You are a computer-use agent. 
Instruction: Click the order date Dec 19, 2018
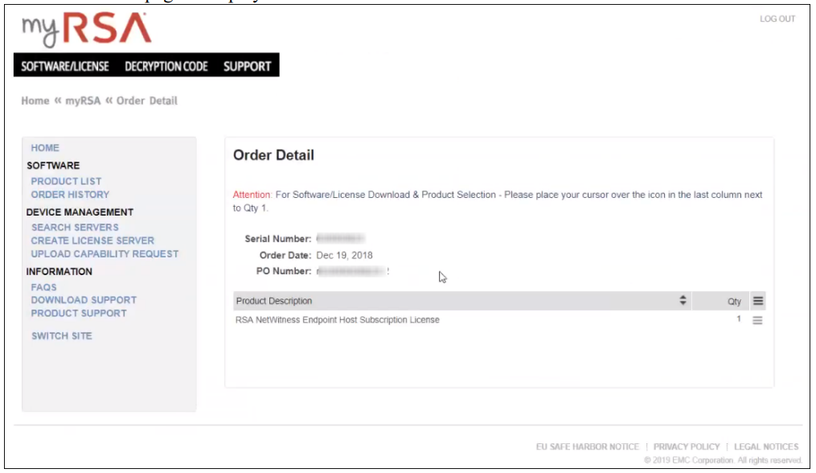pyautogui.click(x=344, y=255)
